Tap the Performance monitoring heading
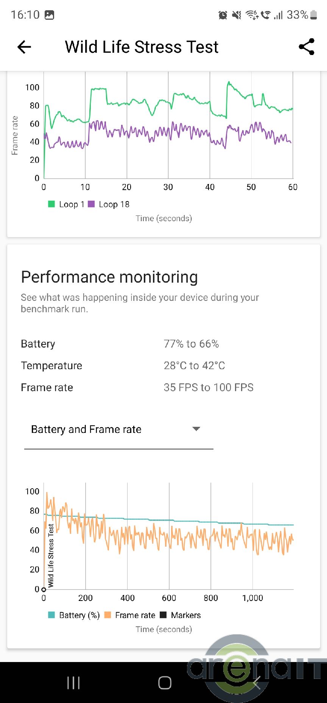 pos(109,277)
